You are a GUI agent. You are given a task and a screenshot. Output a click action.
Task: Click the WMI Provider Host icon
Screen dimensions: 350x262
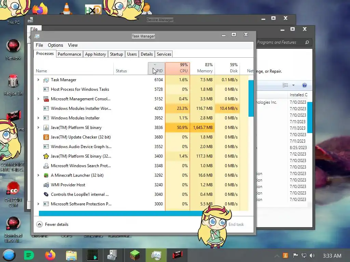(46, 185)
